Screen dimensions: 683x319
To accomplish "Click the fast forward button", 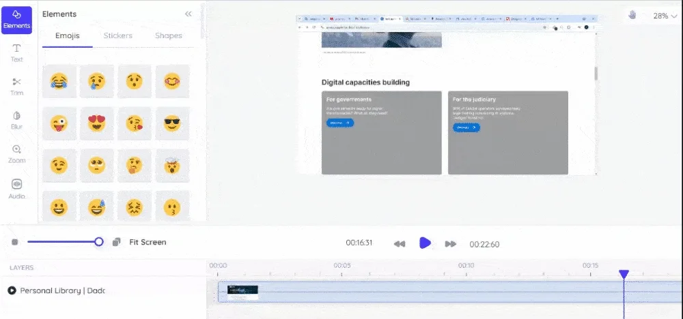I will pyautogui.click(x=450, y=243).
